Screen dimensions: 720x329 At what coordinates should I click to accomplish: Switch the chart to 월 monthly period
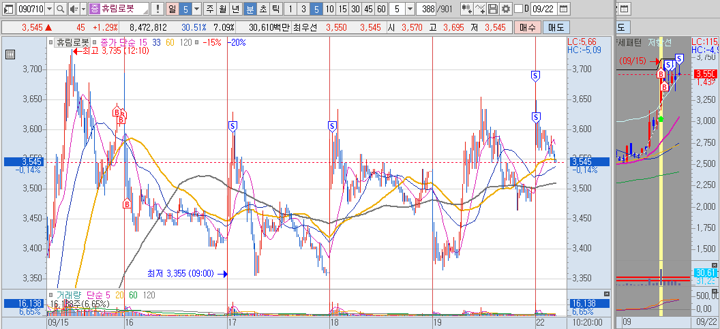(223, 9)
